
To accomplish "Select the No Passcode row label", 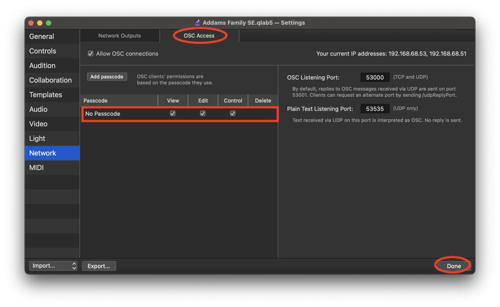I will coord(103,114).
